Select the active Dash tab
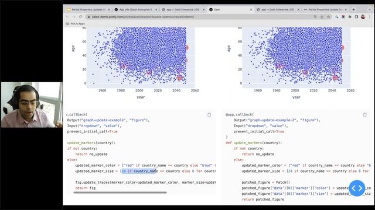The width and height of the screenshot is (375, 210). (230, 9)
